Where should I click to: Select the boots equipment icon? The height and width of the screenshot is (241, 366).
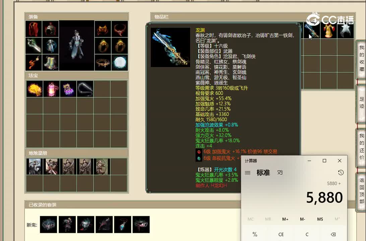pyautogui.click(x=50, y=63)
